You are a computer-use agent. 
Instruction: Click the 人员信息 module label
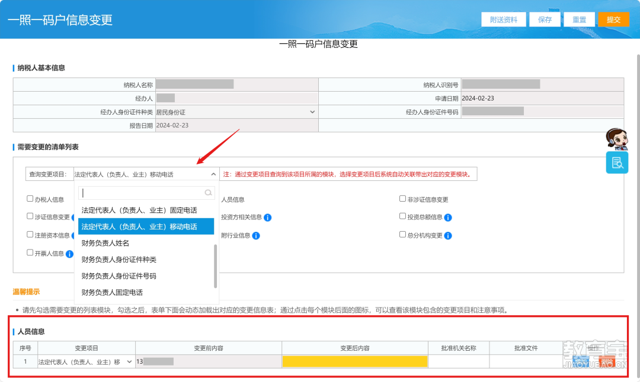click(233, 199)
